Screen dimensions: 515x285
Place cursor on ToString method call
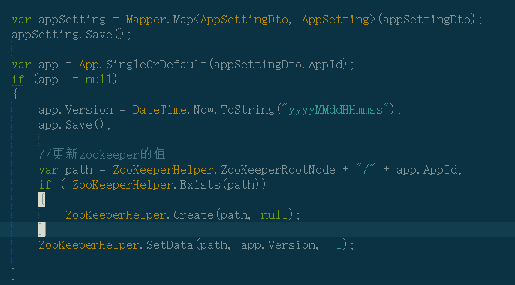[x=247, y=110]
